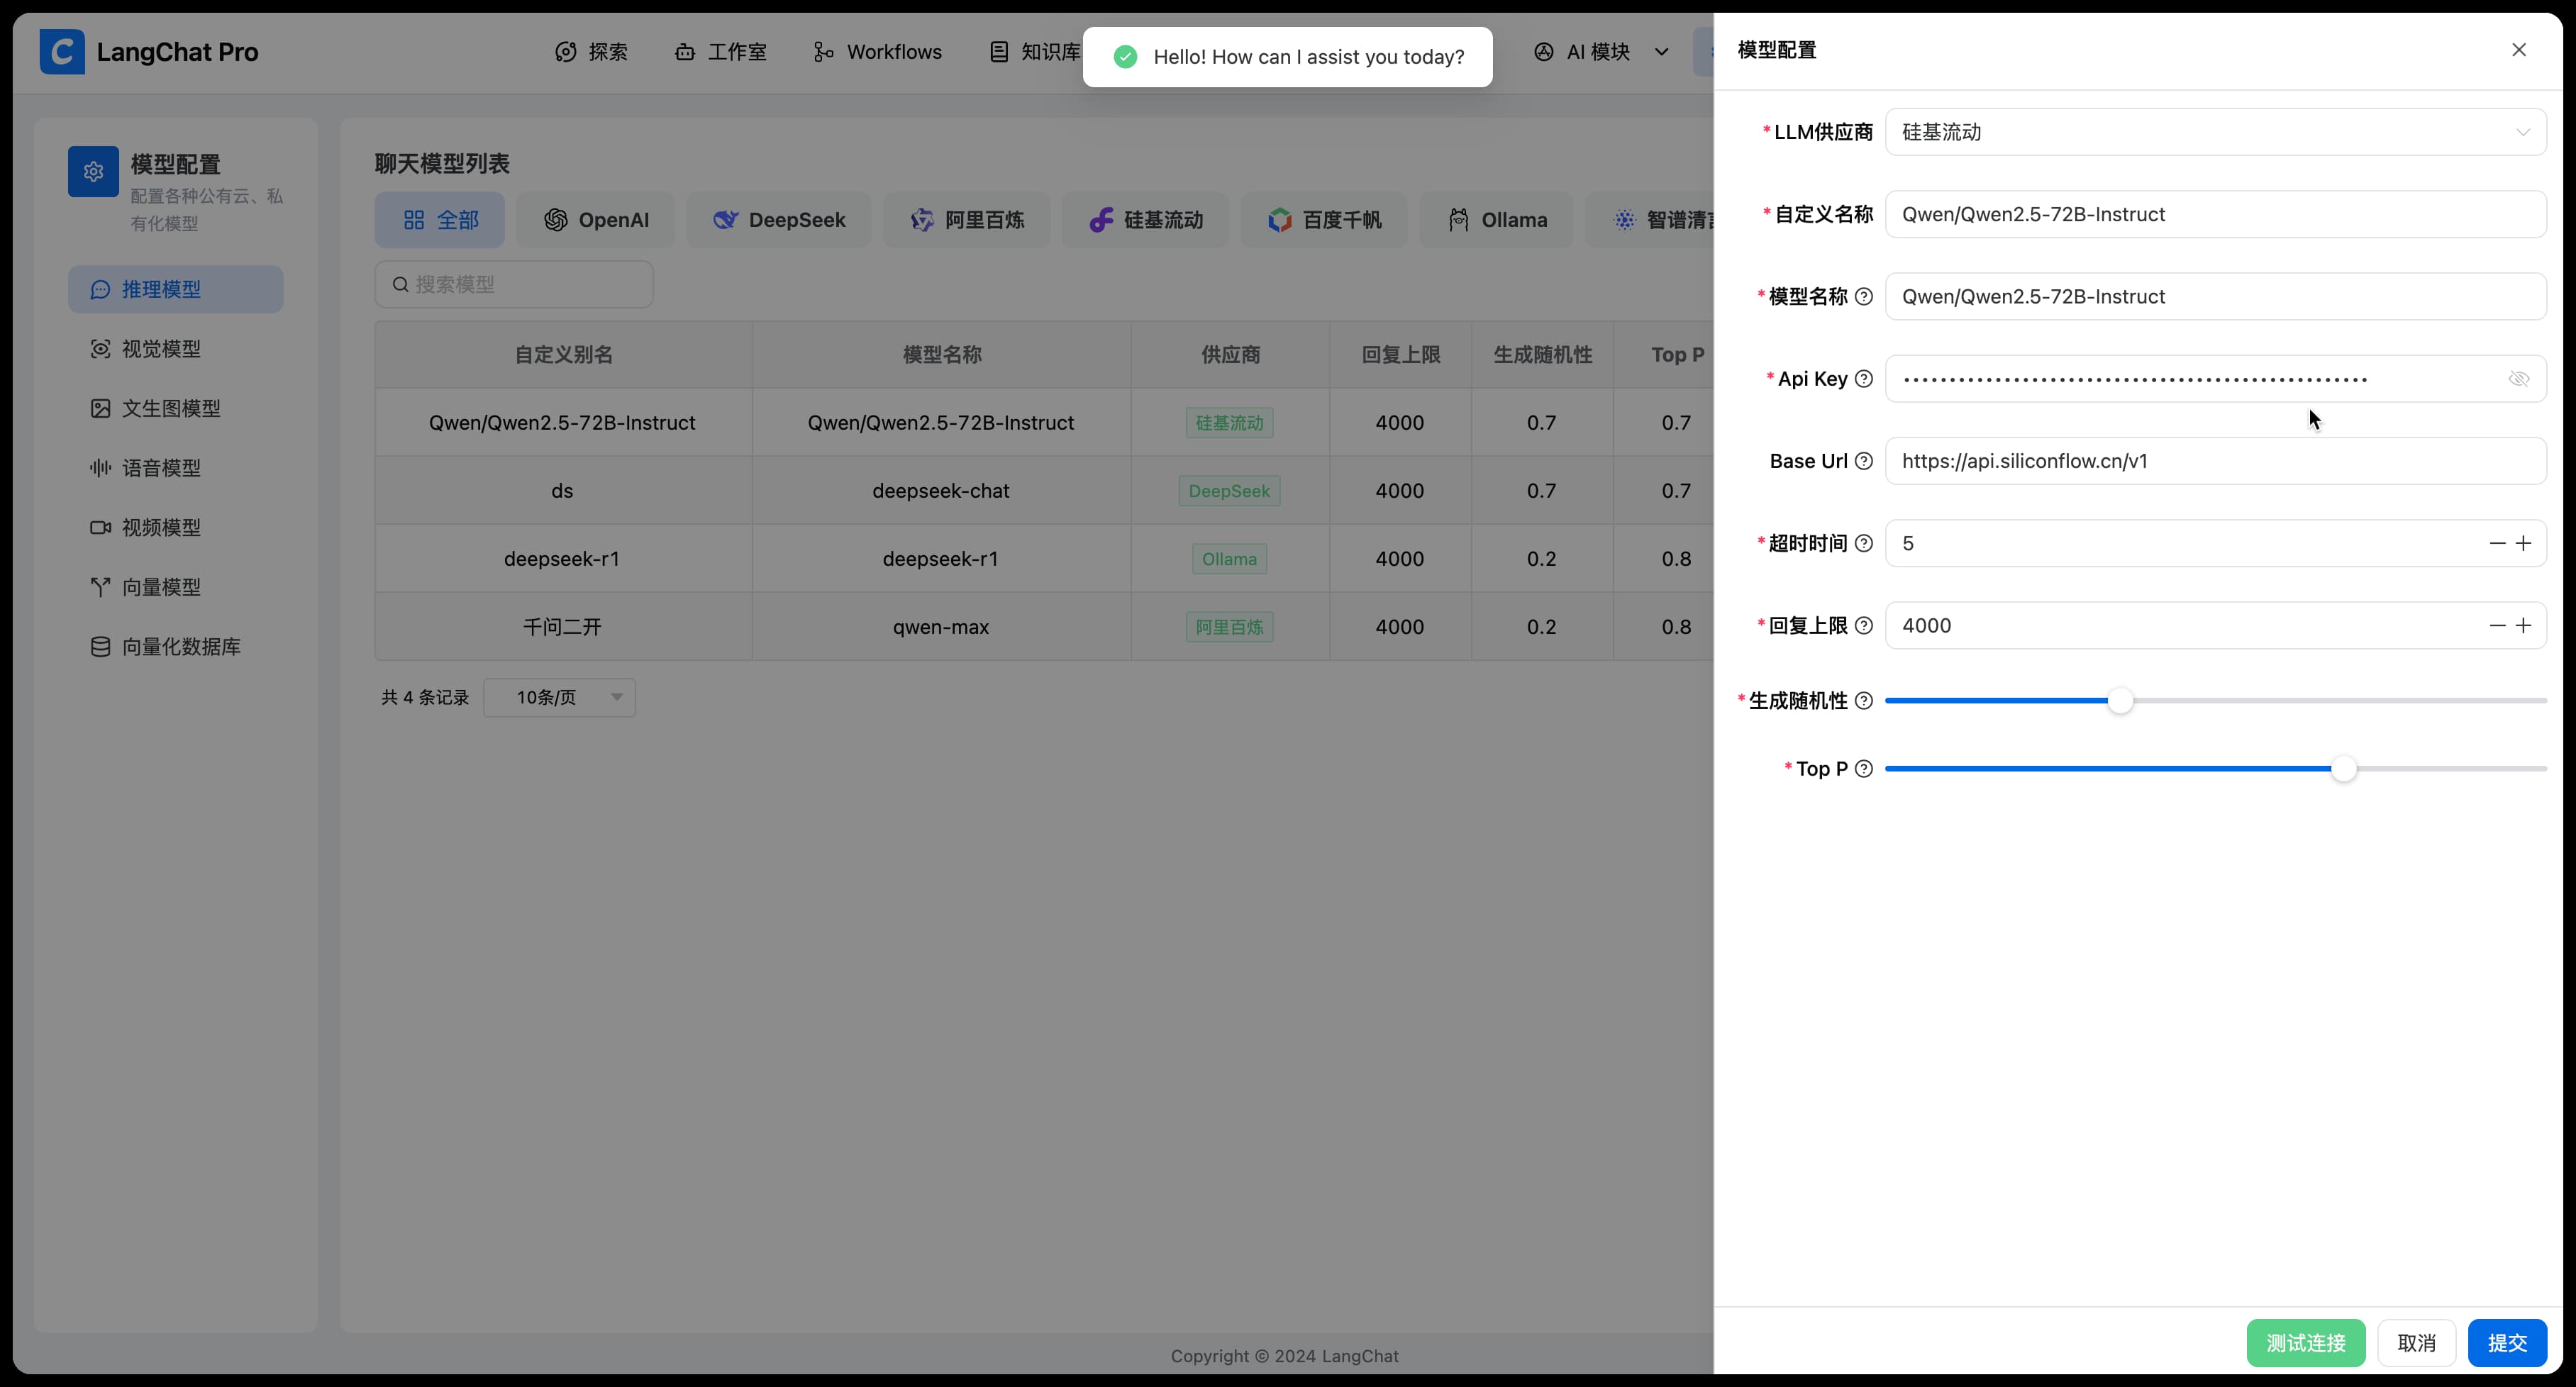Click the Ollama provider tag

[x=1229, y=559]
